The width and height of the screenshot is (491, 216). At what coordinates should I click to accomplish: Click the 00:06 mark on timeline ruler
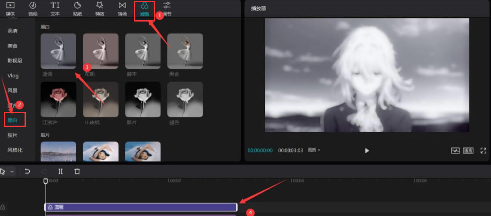(421, 181)
